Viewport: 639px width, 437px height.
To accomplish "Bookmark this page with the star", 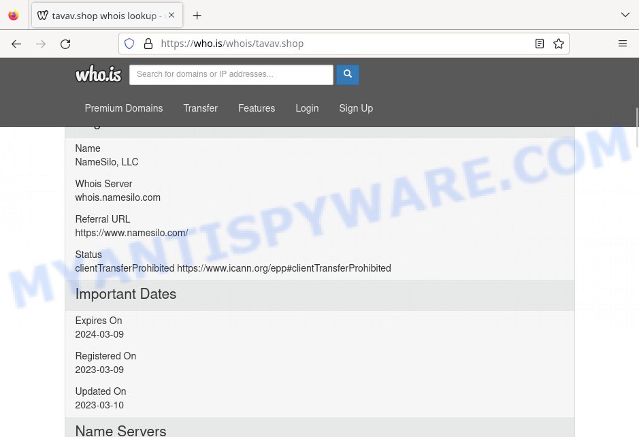I will coord(559,44).
